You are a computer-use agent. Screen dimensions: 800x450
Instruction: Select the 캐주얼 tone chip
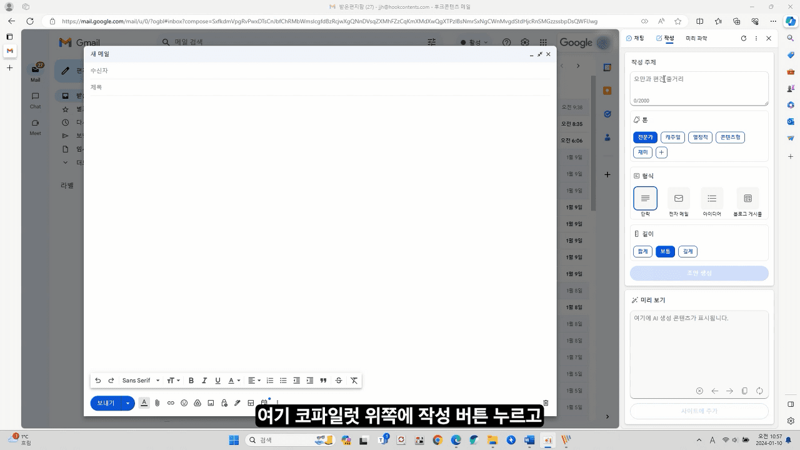pyautogui.click(x=672, y=137)
